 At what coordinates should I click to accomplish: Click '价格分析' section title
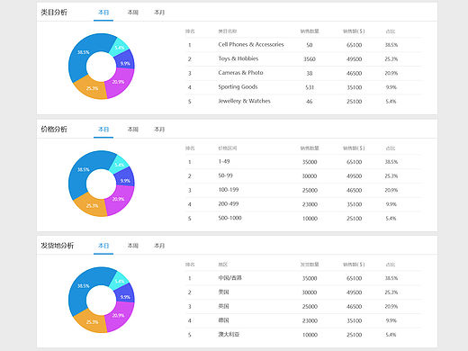pos(54,130)
